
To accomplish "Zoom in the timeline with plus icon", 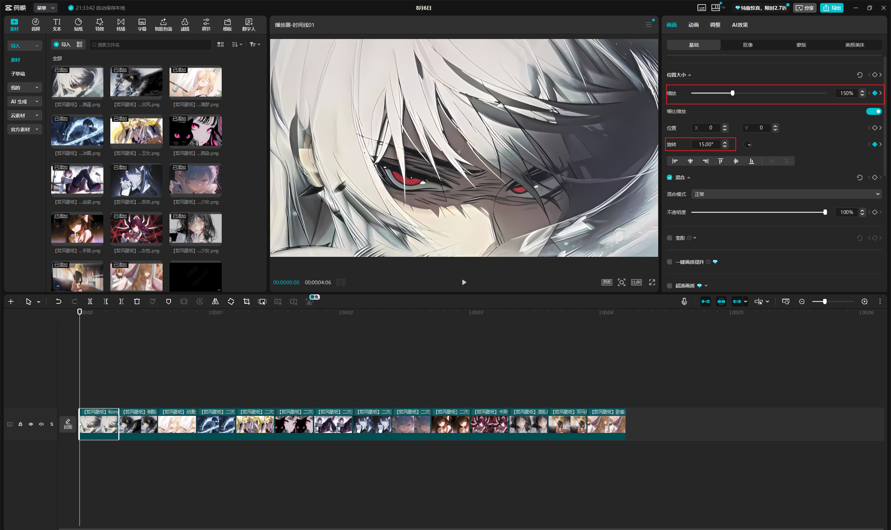I will pos(865,301).
